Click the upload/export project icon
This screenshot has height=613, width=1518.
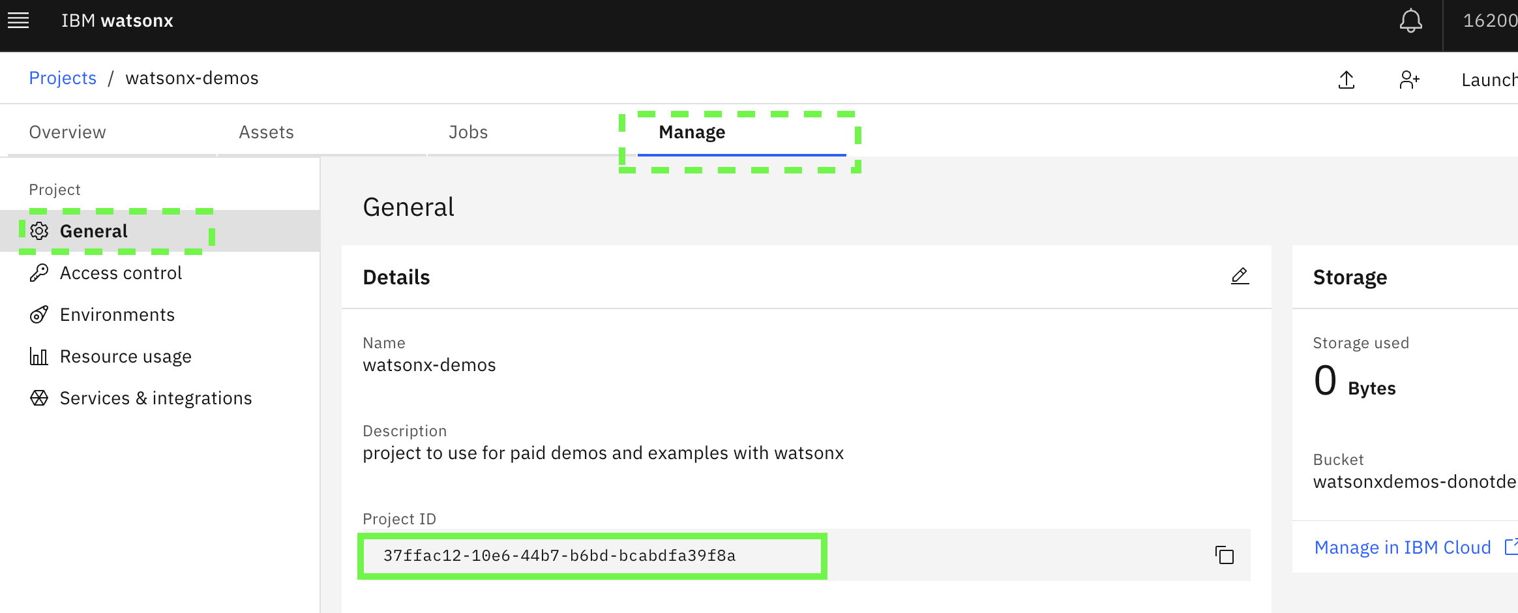click(1347, 80)
